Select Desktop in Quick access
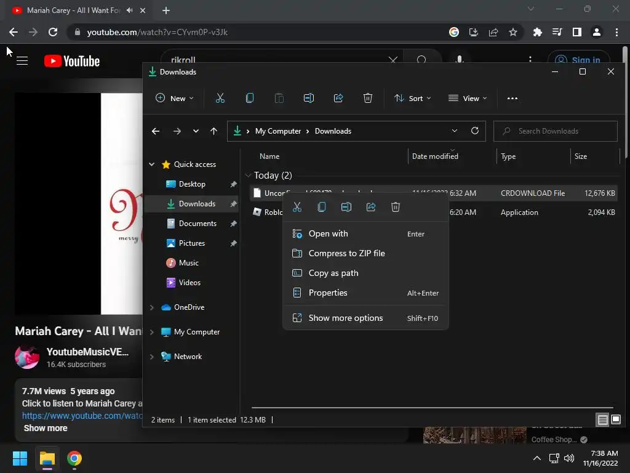 (192, 184)
